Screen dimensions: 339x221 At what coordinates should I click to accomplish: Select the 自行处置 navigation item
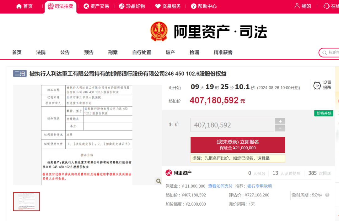tap(142, 52)
